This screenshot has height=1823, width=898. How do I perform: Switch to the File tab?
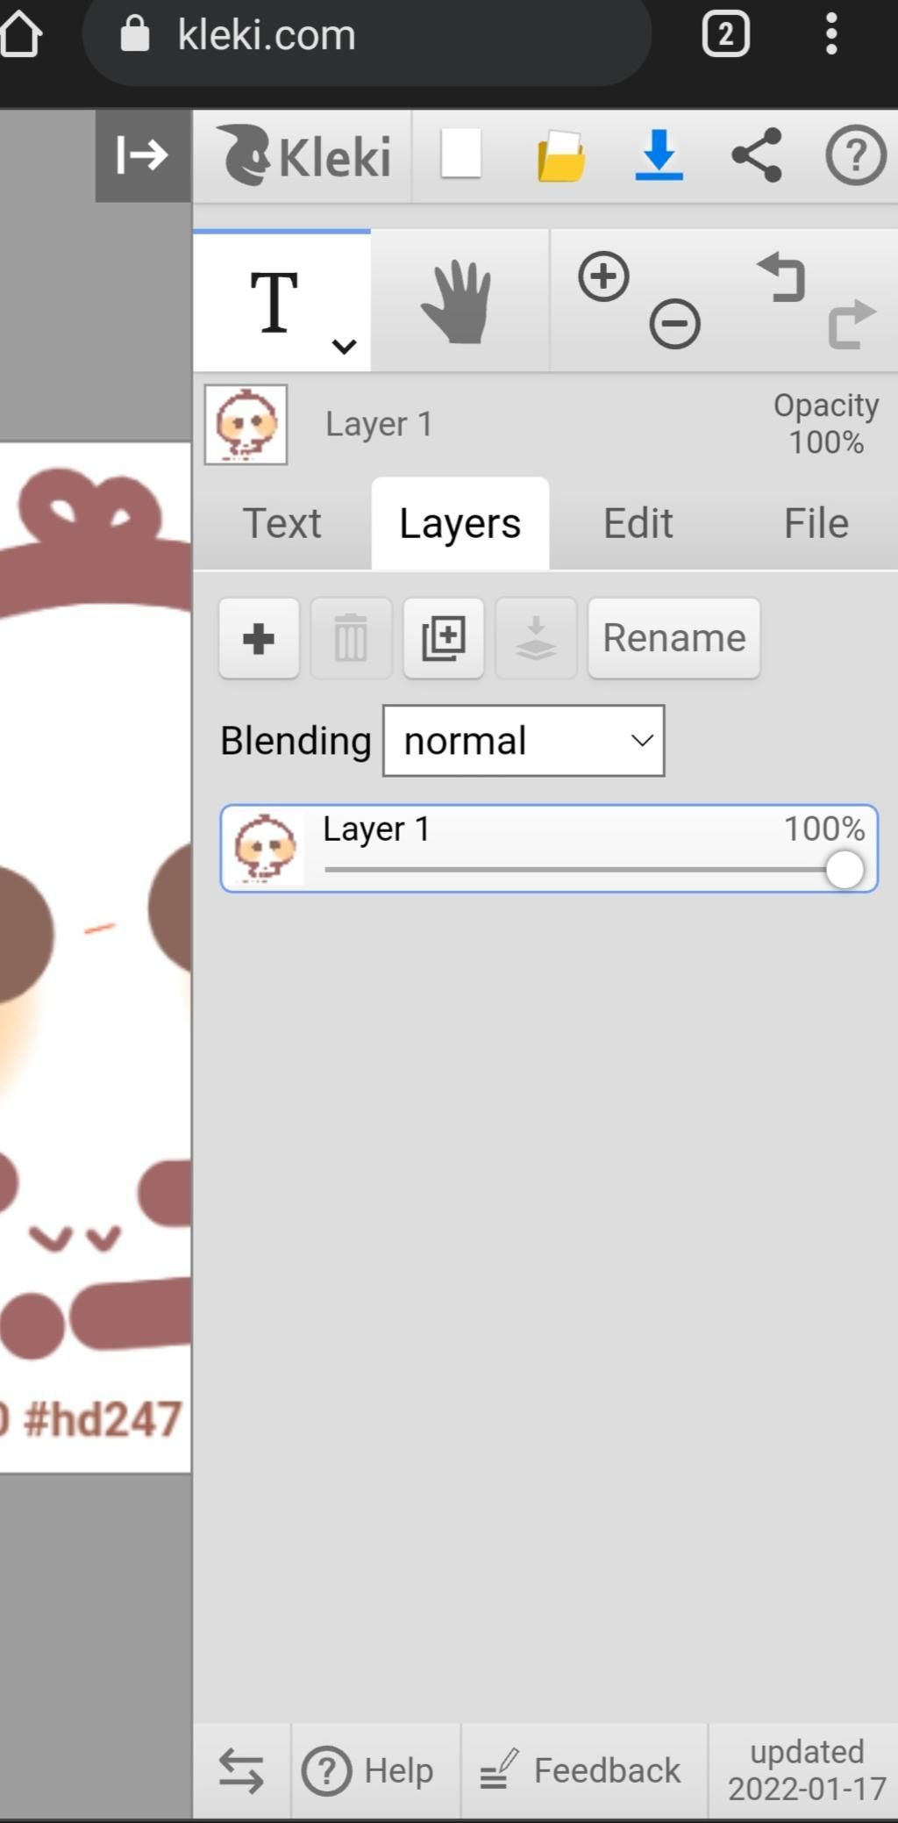[816, 523]
